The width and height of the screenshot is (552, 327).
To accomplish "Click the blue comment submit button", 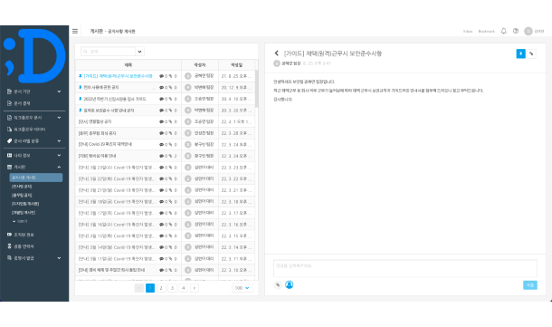I will pos(529,285).
